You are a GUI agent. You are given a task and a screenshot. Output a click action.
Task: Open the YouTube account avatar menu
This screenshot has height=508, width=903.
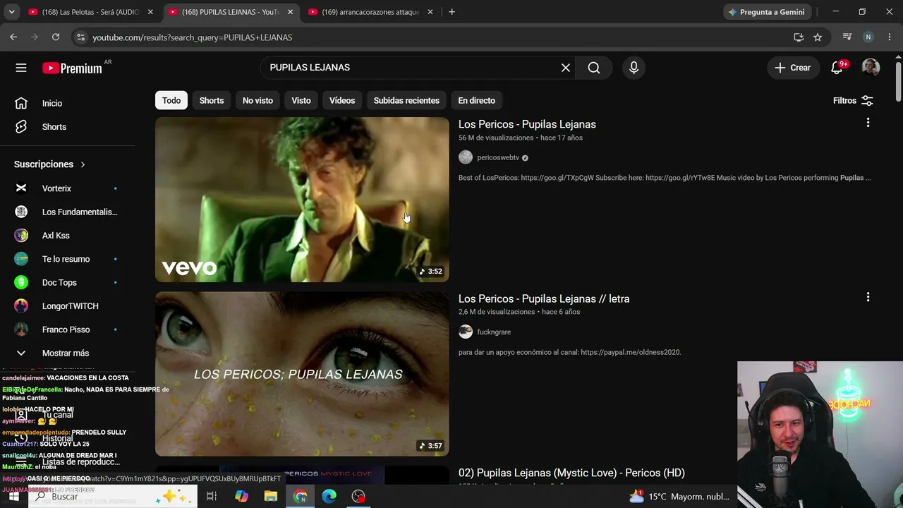pos(871,68)
